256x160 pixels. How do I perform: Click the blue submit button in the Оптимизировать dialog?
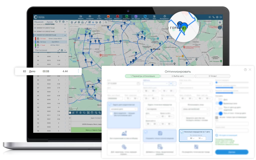(x=232, y=152)
